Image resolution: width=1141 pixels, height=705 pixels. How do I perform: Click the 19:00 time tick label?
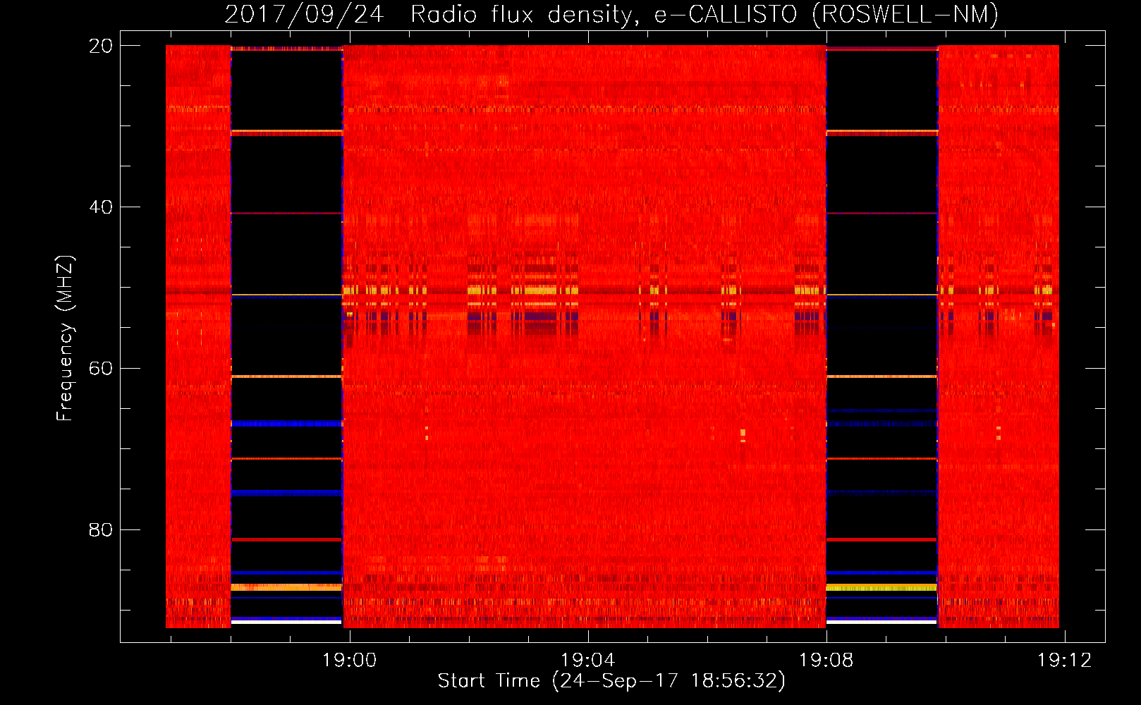[350, 661]
